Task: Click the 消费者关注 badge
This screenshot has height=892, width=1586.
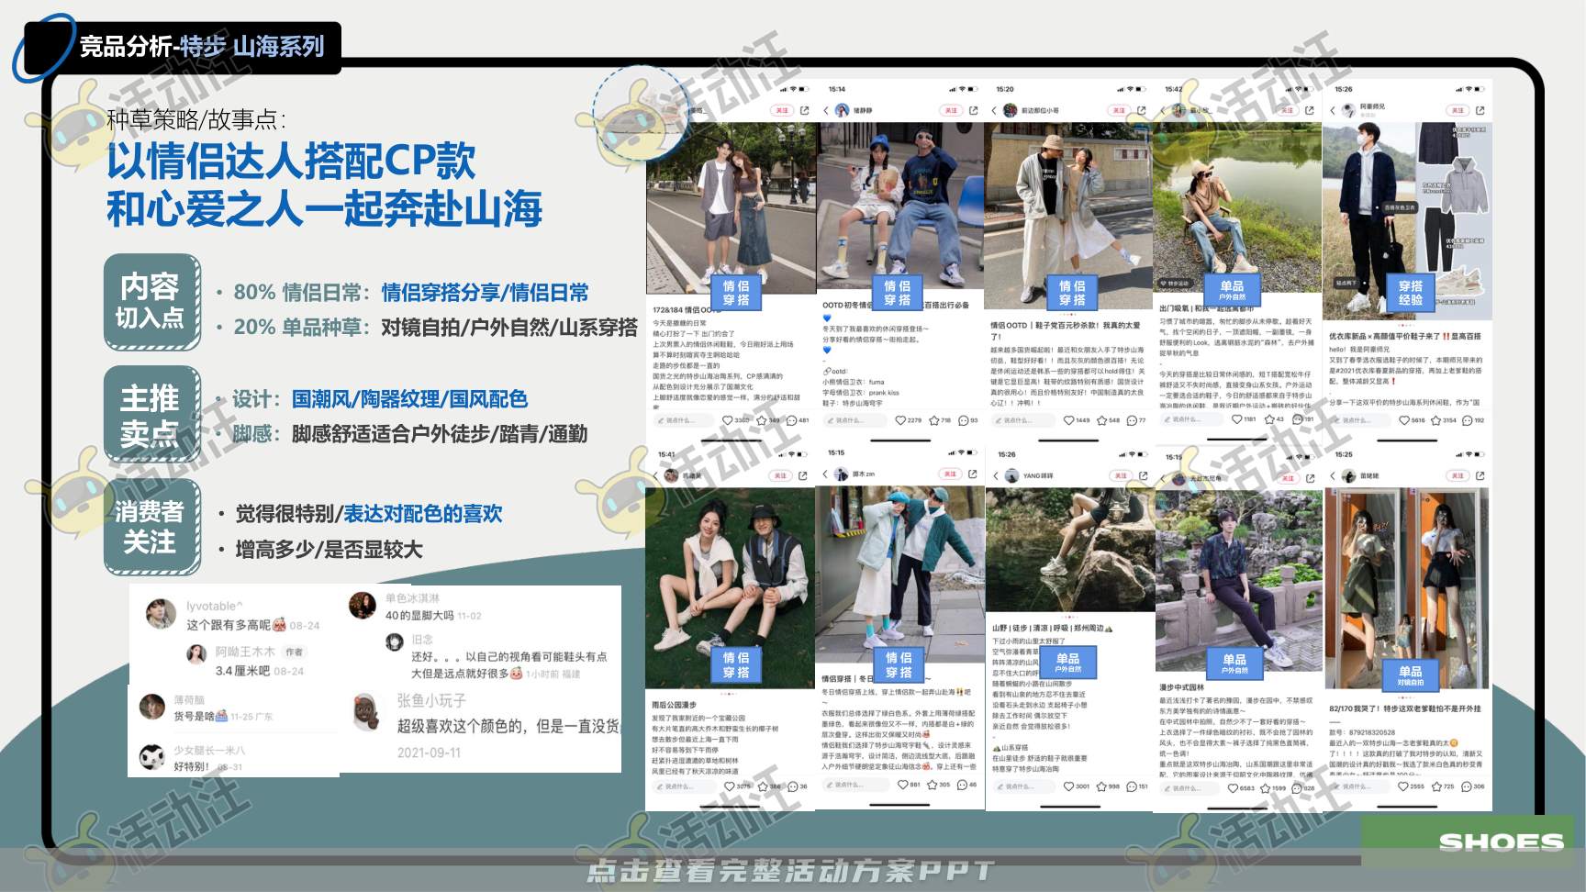Action: 151,527
